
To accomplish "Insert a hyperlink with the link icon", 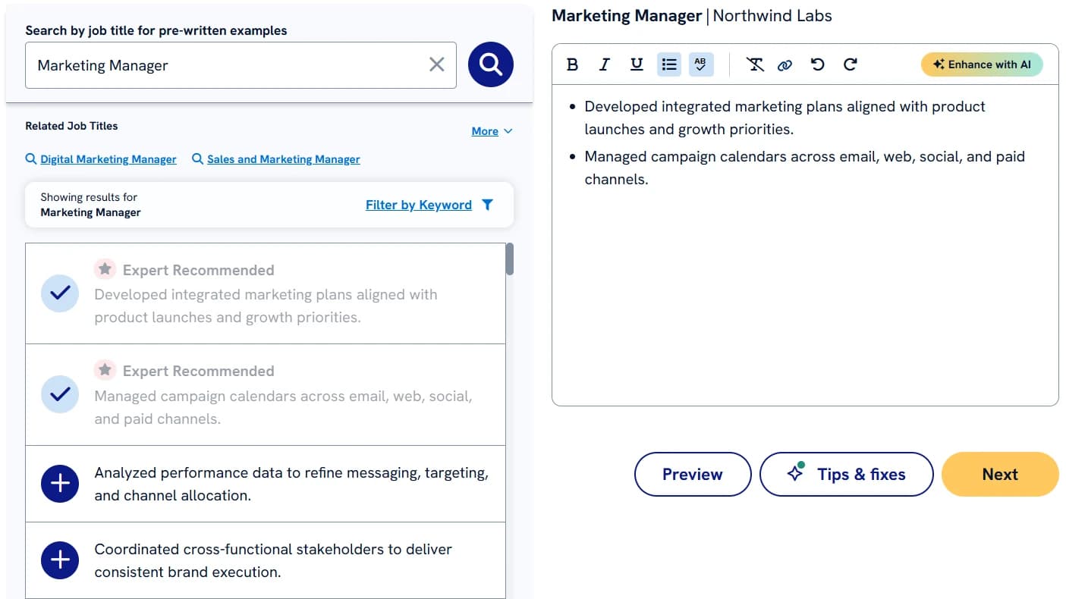I will point(785,64).
